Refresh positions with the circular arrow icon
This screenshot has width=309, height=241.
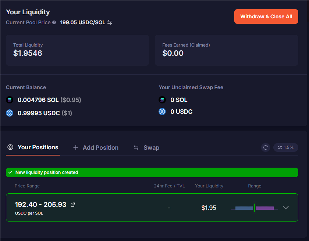(265, 147)
